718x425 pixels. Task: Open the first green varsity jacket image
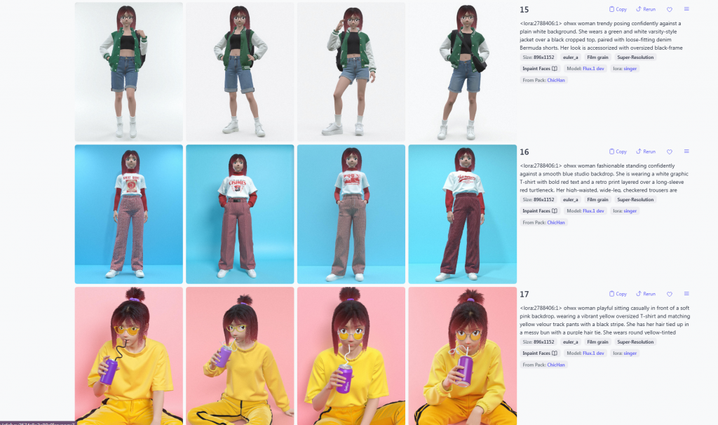click(x=129, y=72)
